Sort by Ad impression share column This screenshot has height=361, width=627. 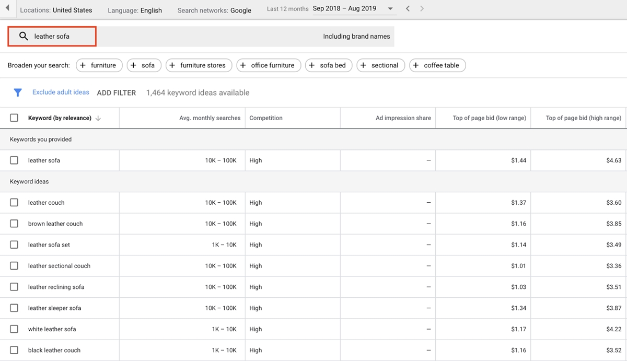click(x=403, y=118)
